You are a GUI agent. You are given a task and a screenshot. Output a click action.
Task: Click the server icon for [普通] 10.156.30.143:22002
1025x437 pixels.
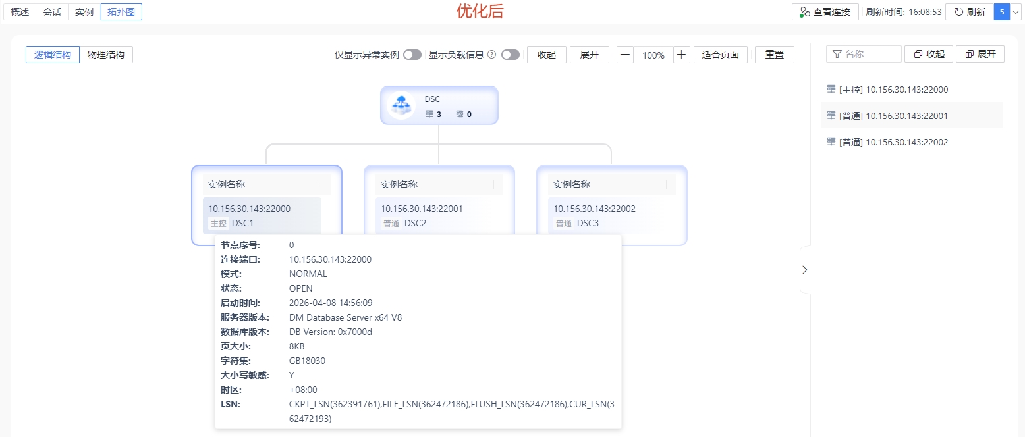(831, 141)
